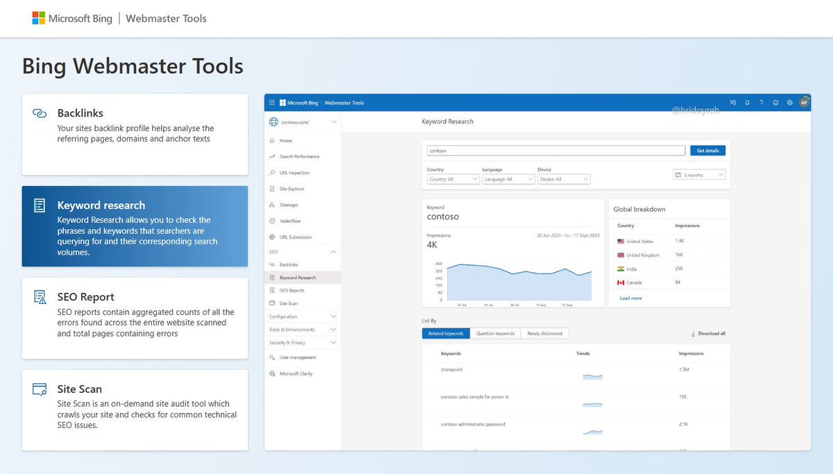833x474 pixels.
Task: Open notifications bell in dashboard header
Action: coord(747,103)
